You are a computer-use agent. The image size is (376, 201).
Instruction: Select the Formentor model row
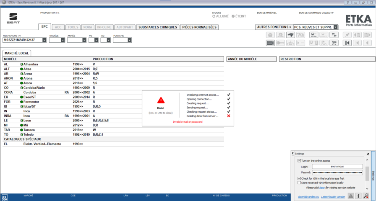[x=113, y=102]
